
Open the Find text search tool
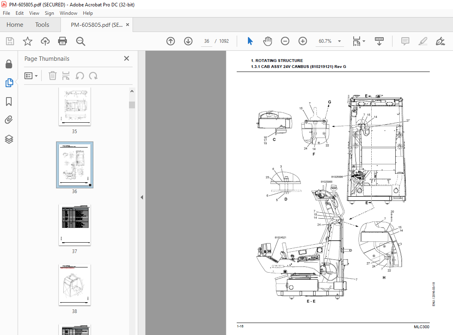tap(81, 41)
